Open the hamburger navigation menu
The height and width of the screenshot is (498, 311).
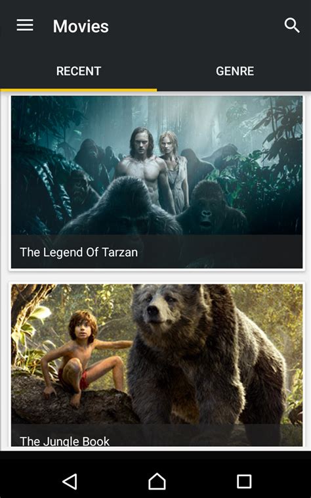[x=25, y=26]
